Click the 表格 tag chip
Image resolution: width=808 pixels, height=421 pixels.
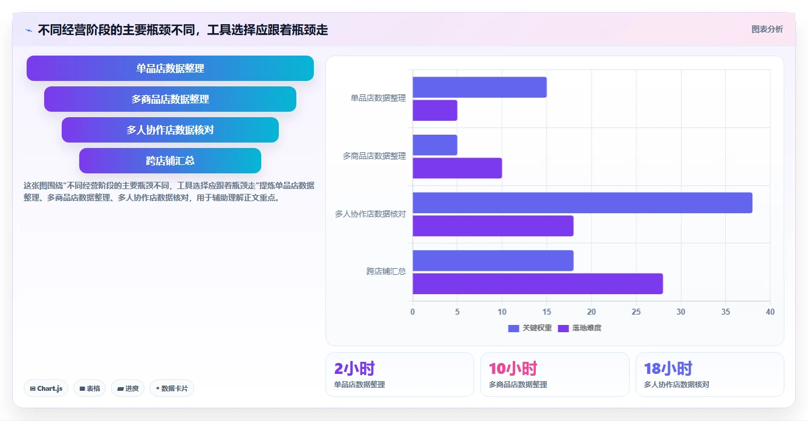tap(90, 388)
